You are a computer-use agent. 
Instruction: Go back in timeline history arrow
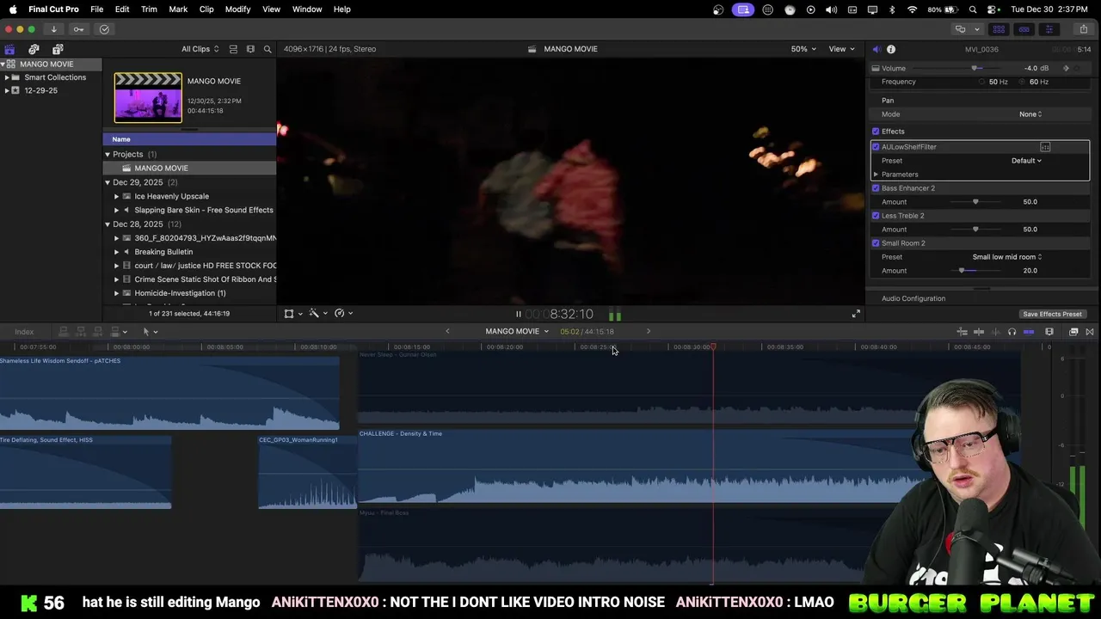click(x=447, y=331)
